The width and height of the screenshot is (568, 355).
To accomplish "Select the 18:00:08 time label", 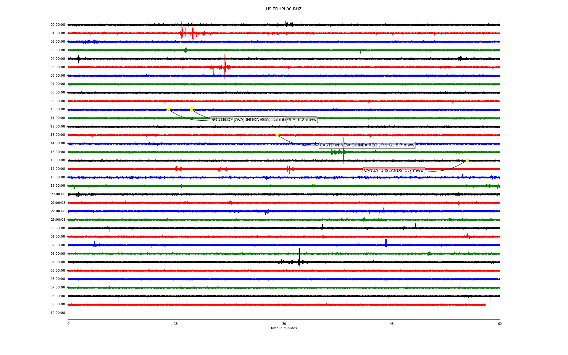I will tap(58, 177).
